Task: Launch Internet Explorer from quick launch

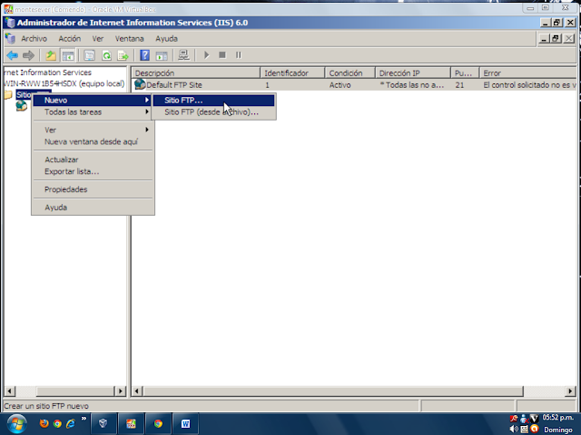Action: pyautogui.click(x=71, y=423)
